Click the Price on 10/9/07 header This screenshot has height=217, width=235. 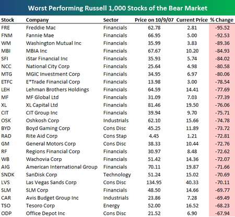point(154,20)
